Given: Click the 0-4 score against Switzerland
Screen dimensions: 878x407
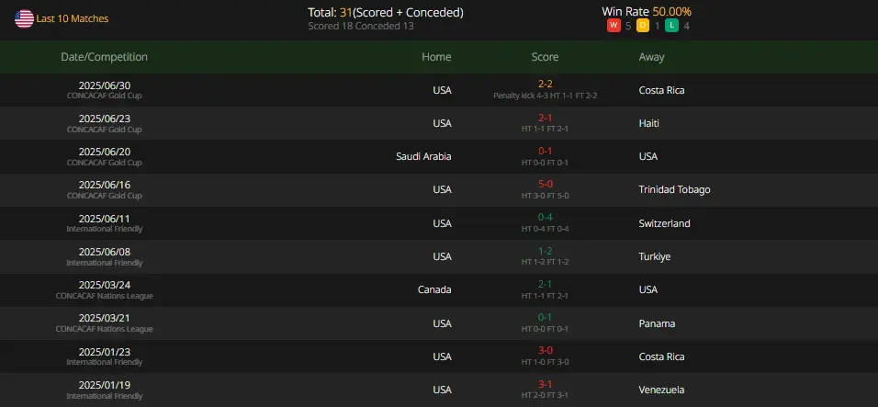Looking at the screenshot, I should click(x=546, y=217).
